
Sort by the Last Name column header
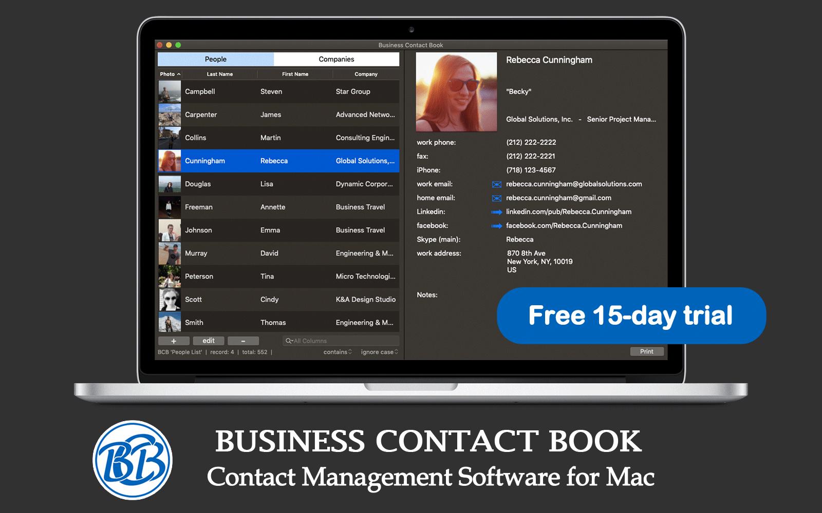(220, 74)
